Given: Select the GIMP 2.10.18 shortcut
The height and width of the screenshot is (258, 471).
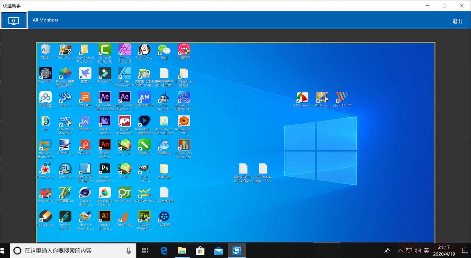Looking at the screenshot, I should 144,169.
